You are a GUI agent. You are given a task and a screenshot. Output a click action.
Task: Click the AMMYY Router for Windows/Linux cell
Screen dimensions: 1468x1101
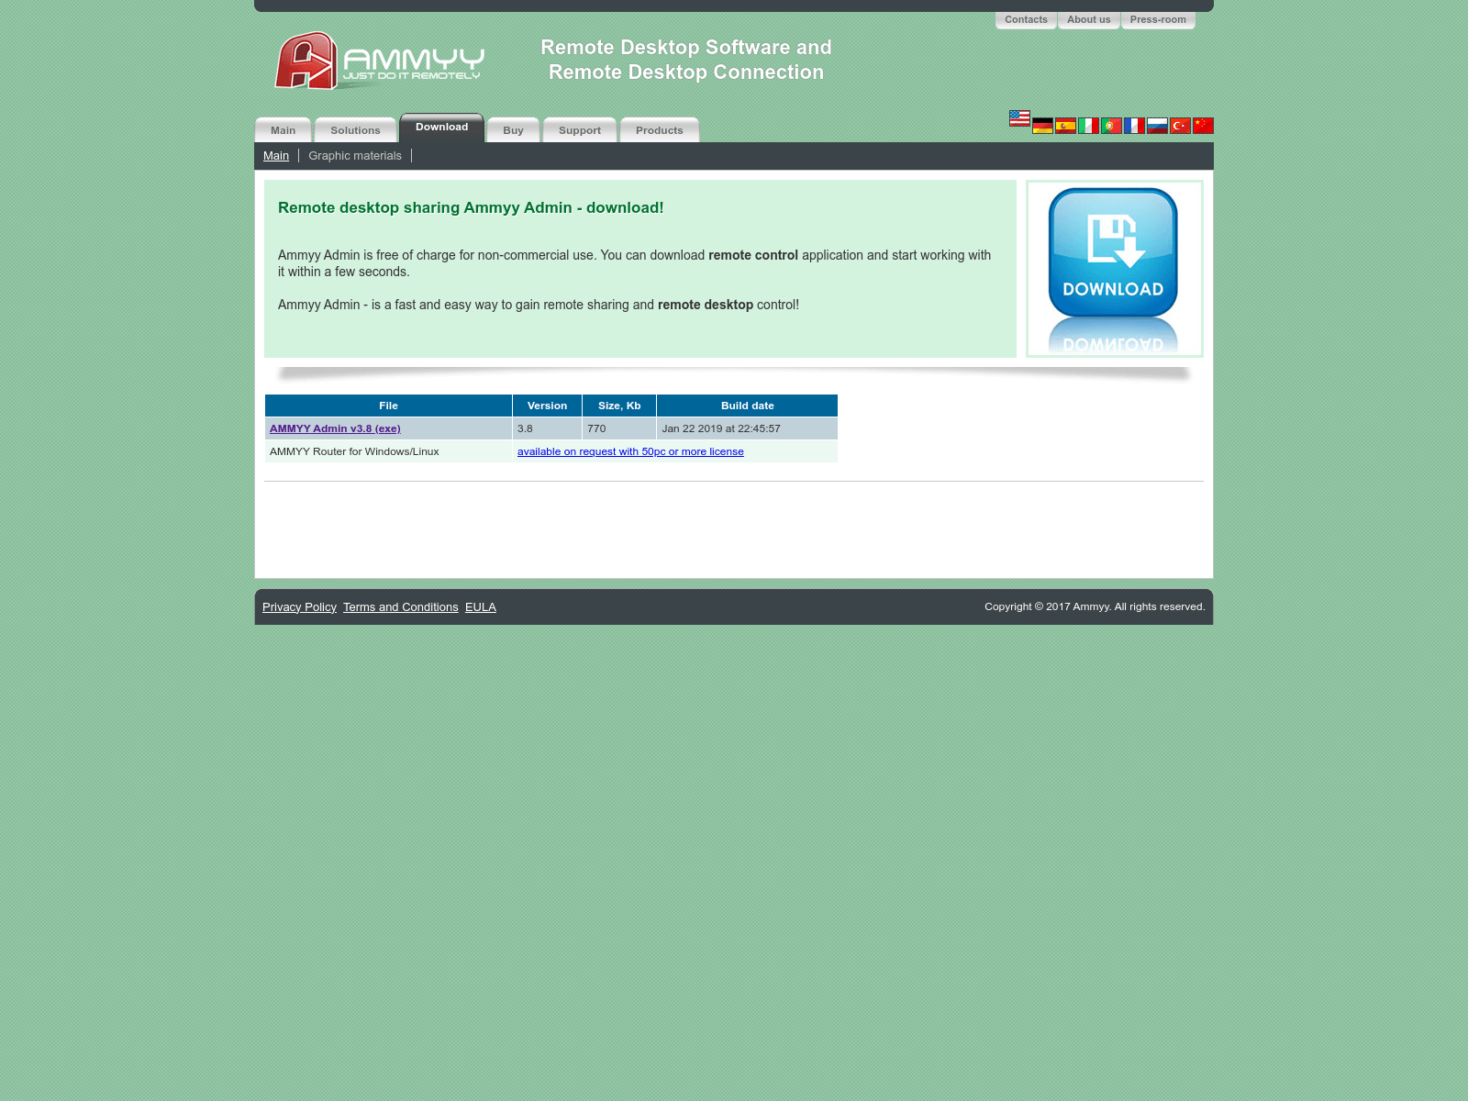tap(388, 451)
